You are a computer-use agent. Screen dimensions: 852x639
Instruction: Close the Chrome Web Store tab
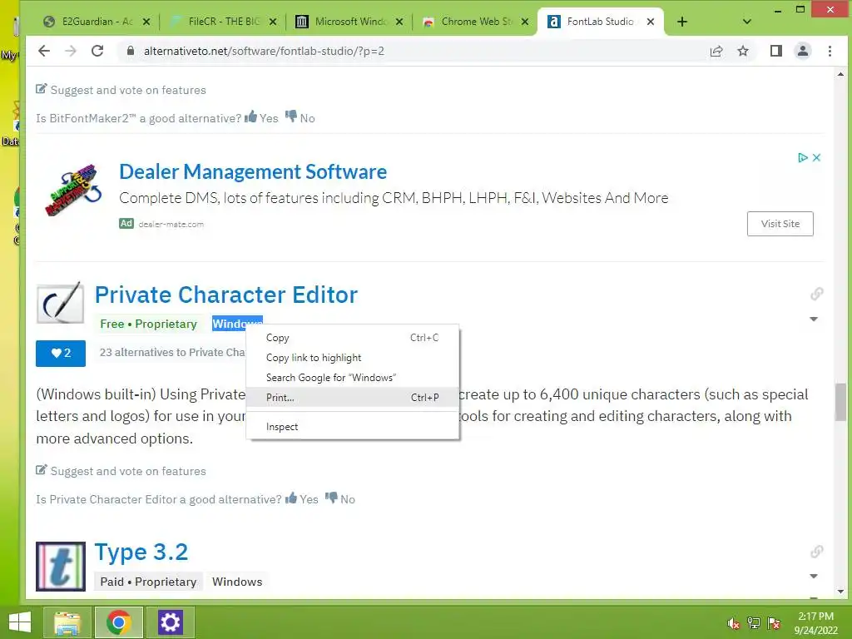525,22
